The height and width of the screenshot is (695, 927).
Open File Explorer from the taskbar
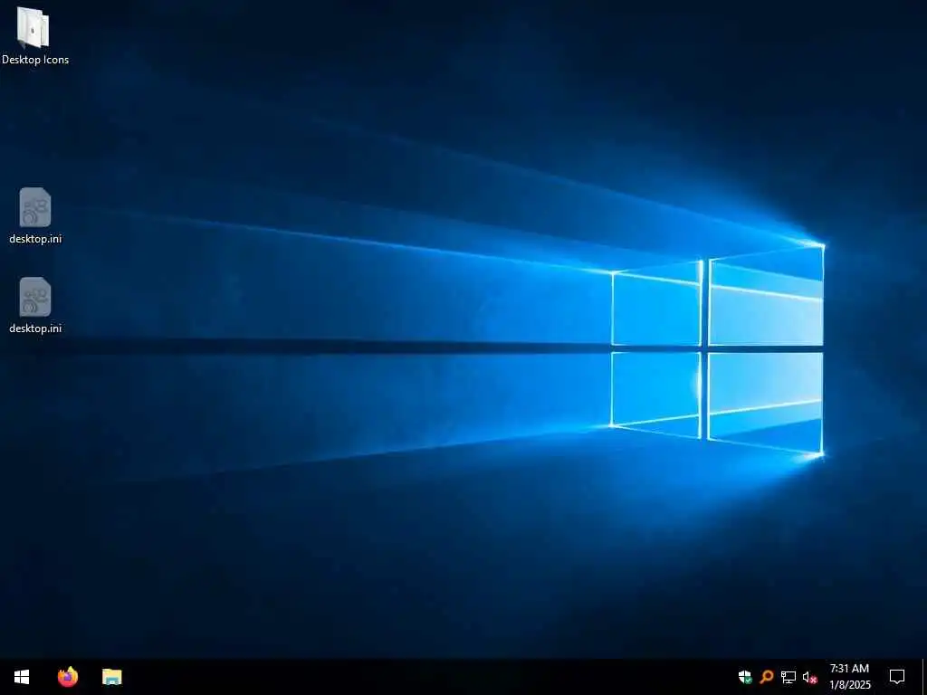pyautogui.click(x=111, y=677)
